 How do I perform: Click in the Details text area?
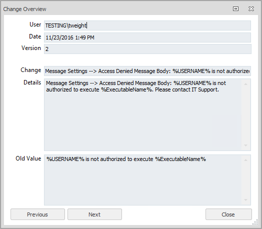pyautogui.click(x=142, y=114)
